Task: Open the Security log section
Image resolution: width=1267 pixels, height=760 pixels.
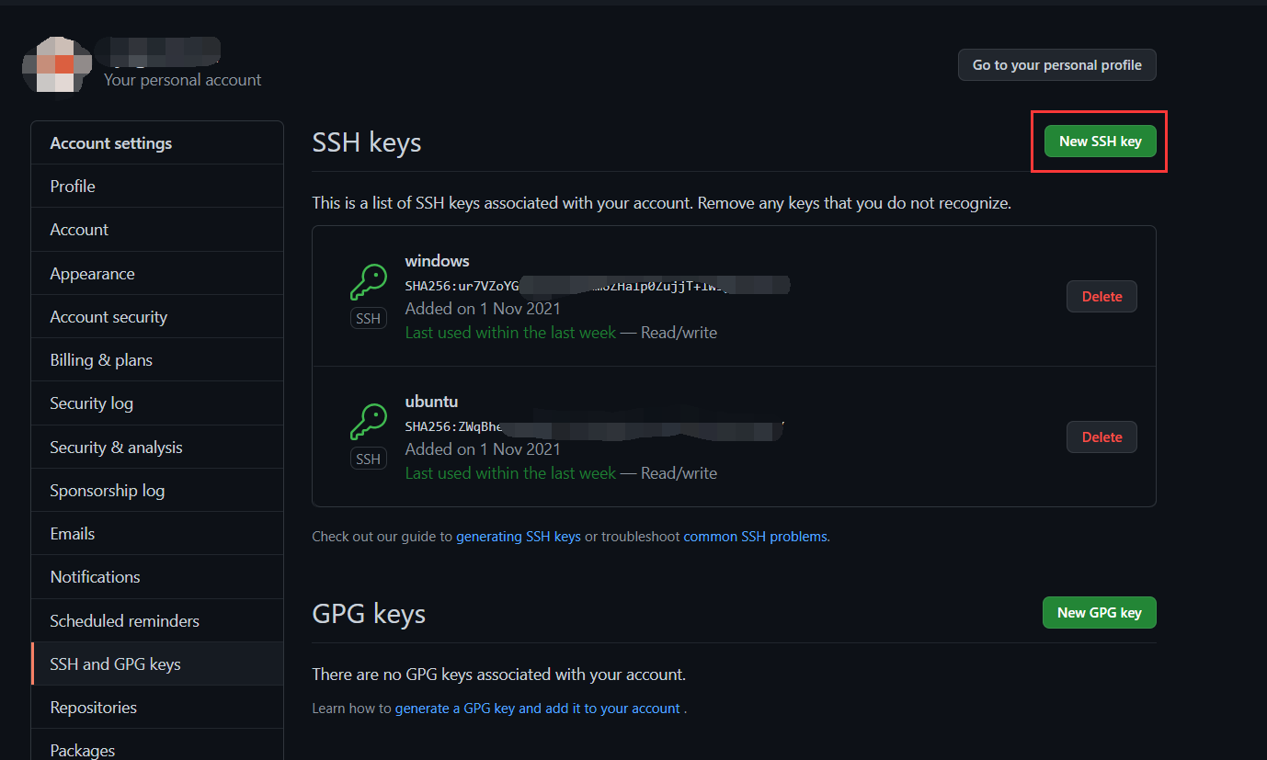Action: (x=91, y=403)
